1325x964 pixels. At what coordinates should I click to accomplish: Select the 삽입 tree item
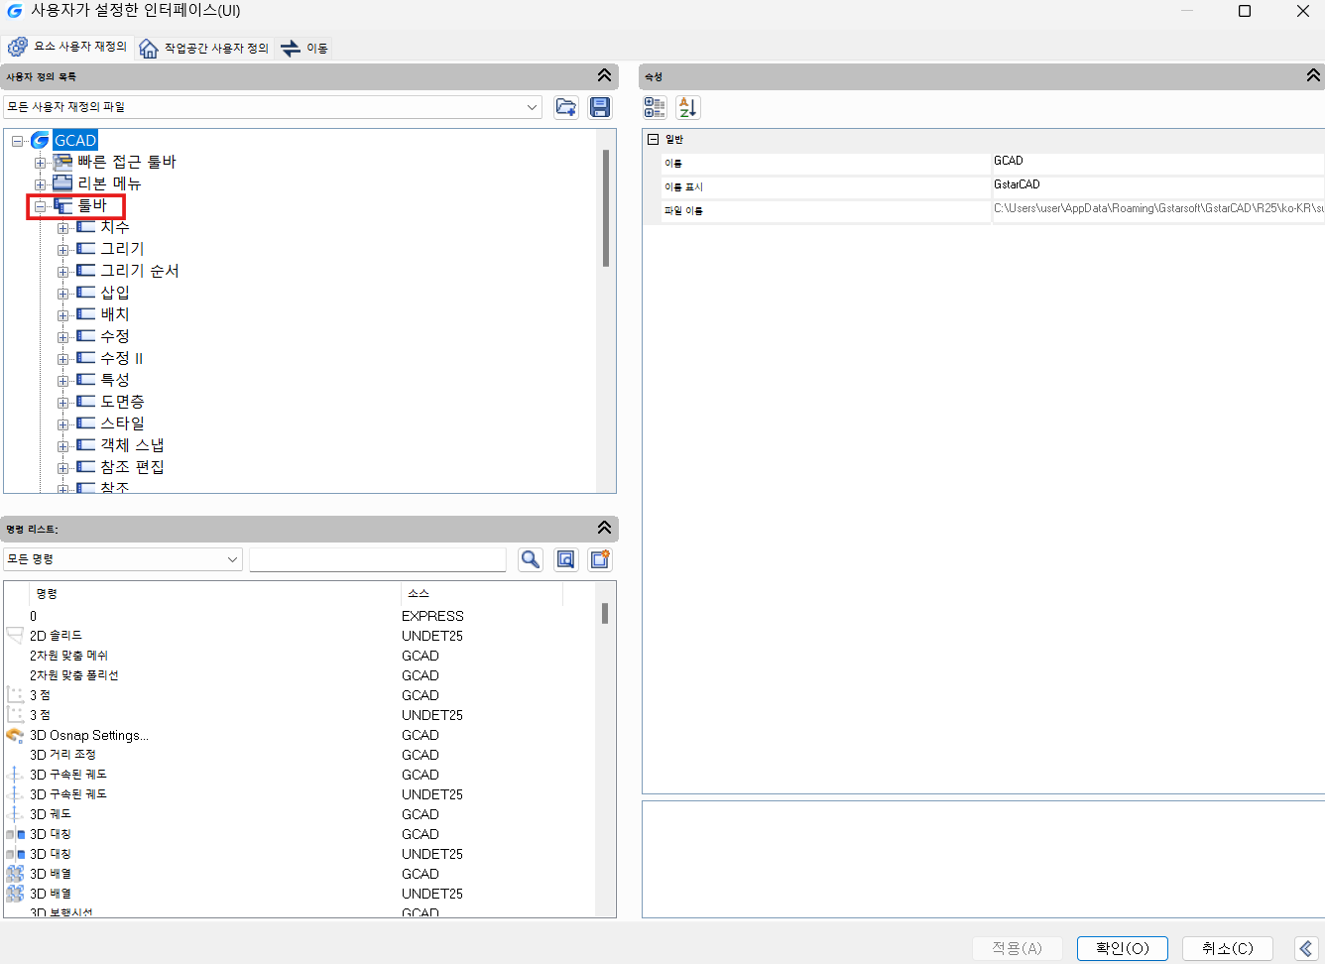point(115,293)
